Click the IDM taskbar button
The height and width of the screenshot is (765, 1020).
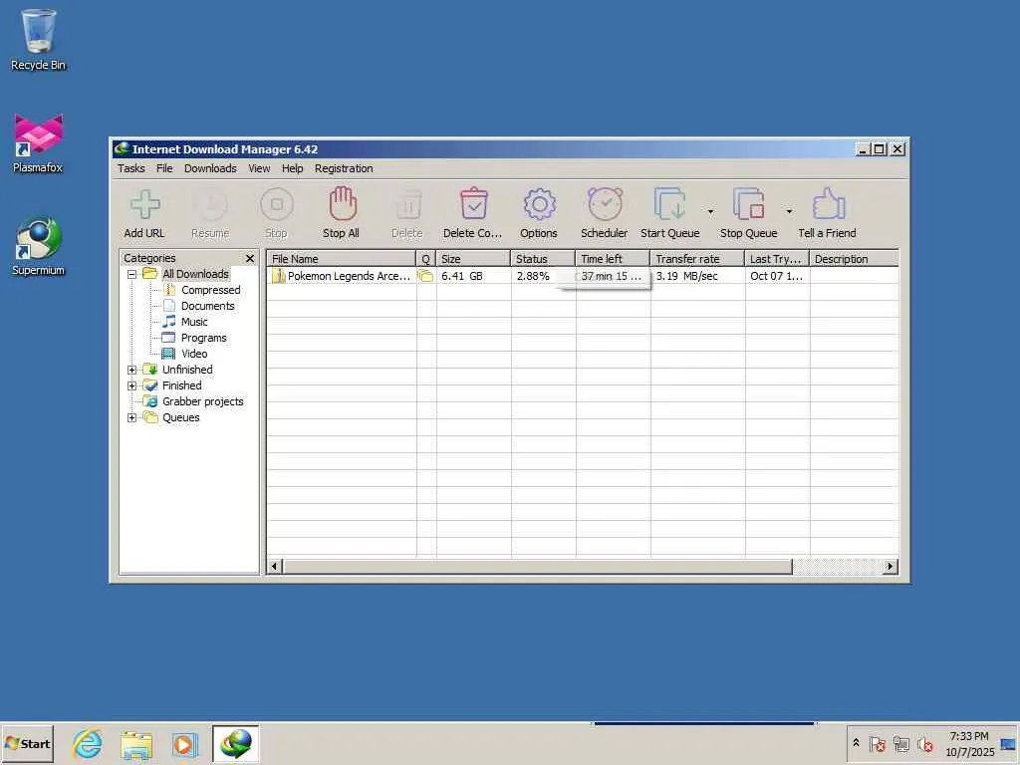point(235,743)
